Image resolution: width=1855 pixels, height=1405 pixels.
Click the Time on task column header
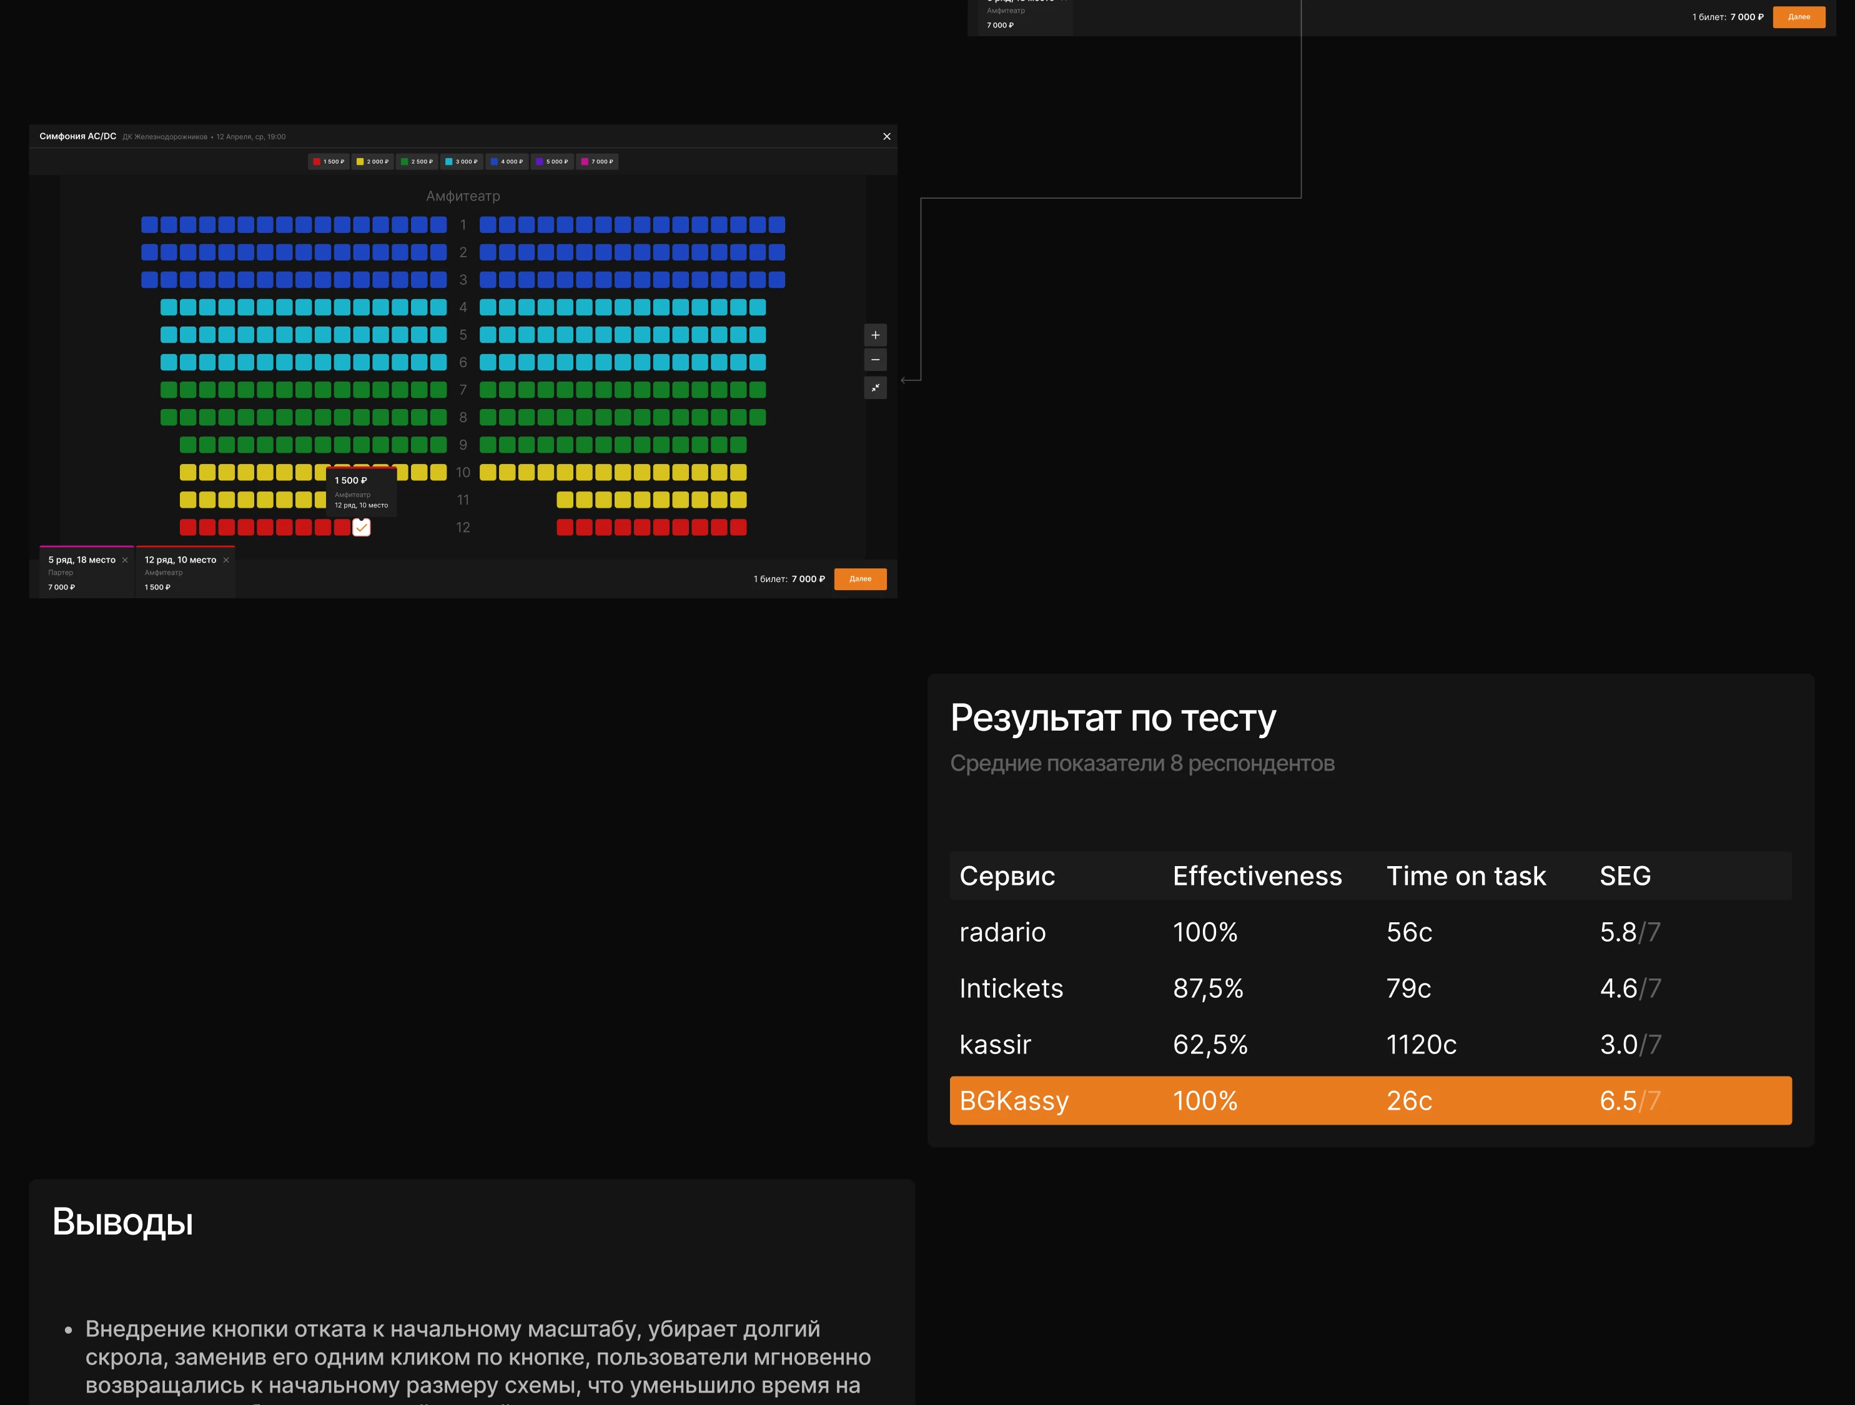(1466, 876)
